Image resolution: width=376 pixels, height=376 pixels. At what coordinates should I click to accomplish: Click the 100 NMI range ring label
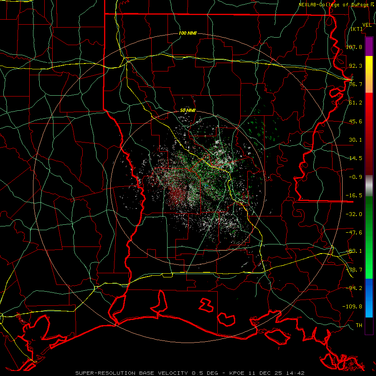point(188,33)
